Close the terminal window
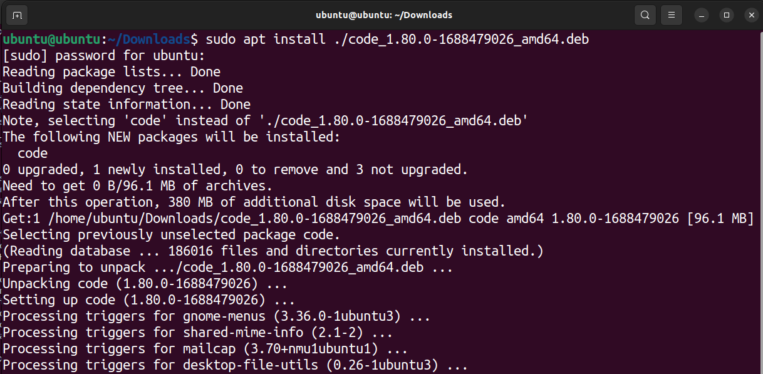This screenshot has width=763, height=374. click(751, 14)
